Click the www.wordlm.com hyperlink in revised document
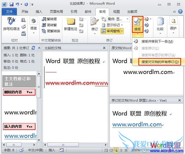The image size is (185, 154). coord(137,124)
